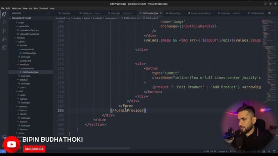Open the Explorer view in activity bar
The height and width of the screenshot is (156, 278).
(x=4, y=14)
